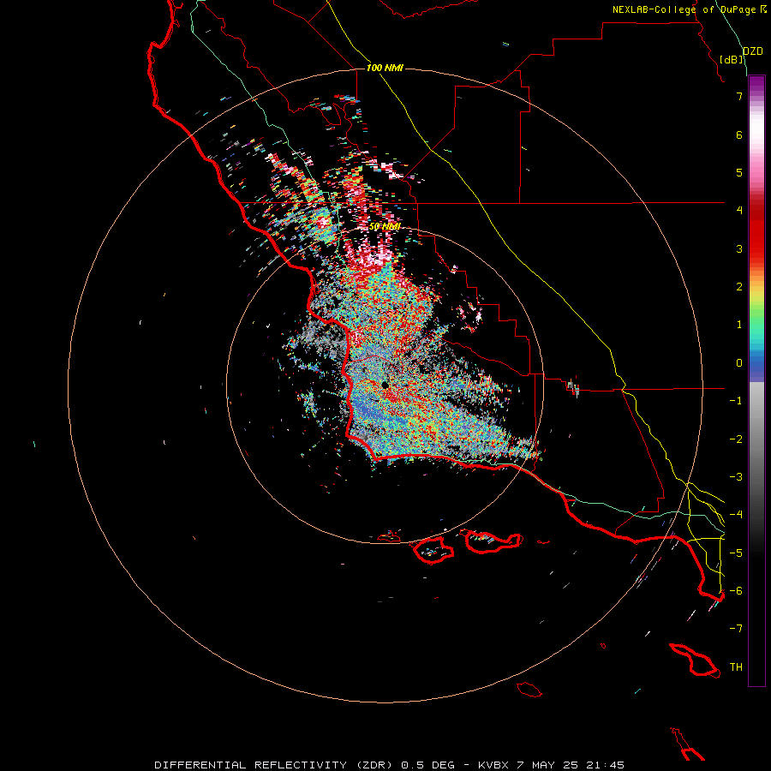Click the -5 value on color scale
This screenshot has height=771, width=771.
[736, 553]
